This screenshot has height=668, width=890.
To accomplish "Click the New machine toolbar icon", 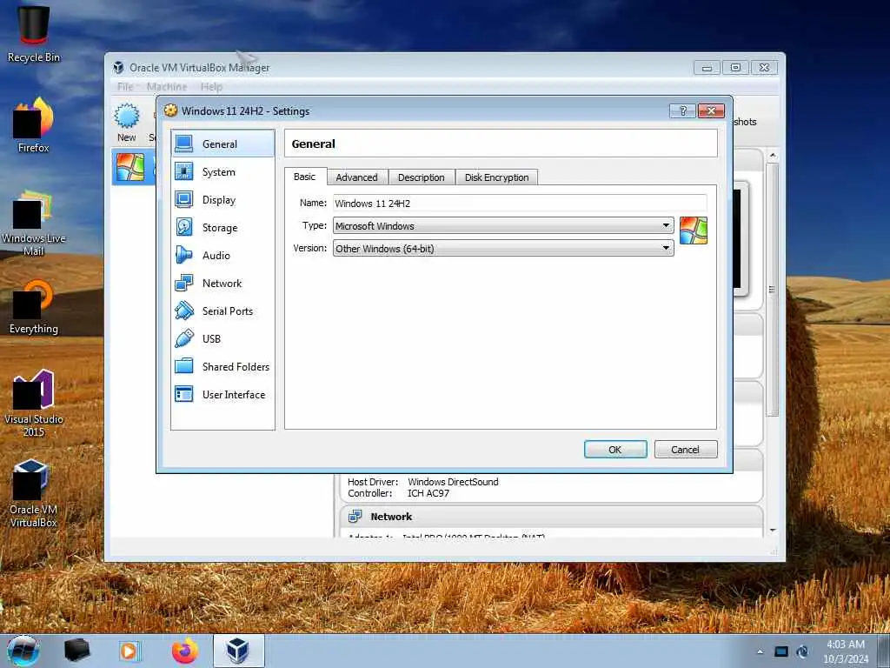I will 127,122.
